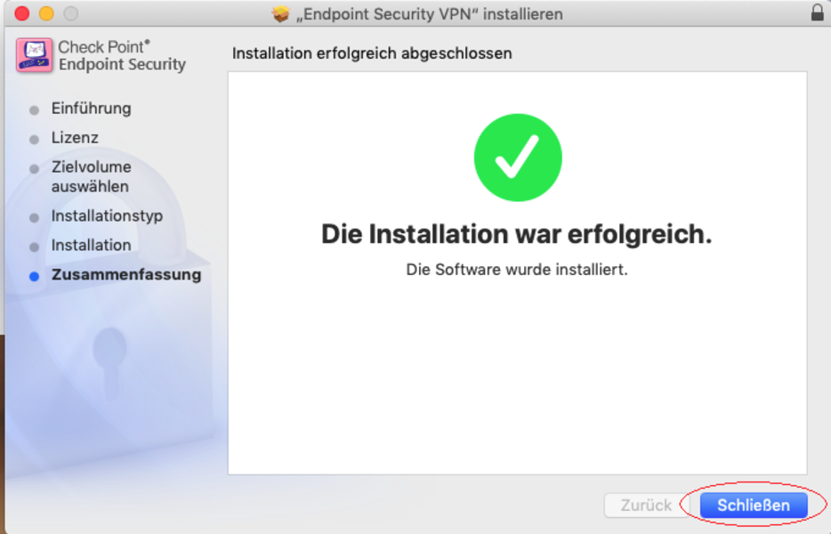Click the package icon in window title
This screenshot has width=831, height=534.
tap(281, 13)
